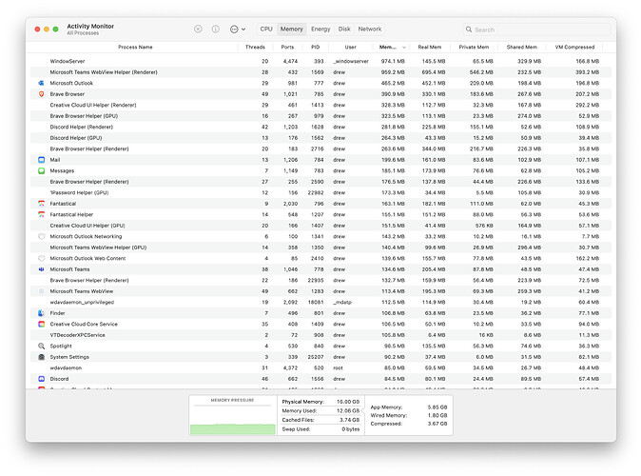Click Microsoft Outlook Web Content shield icon
The width and height of the screenshot is (641, 476).
pos(41,258)
